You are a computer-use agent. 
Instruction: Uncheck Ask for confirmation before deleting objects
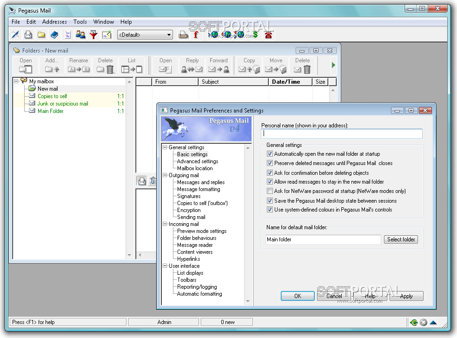270,172
